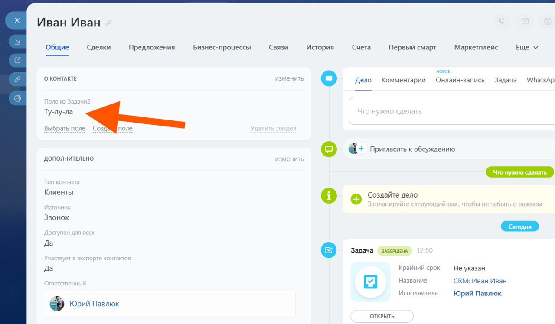Select the Задача tab in the timeline editor

click(x=506, y=80)
